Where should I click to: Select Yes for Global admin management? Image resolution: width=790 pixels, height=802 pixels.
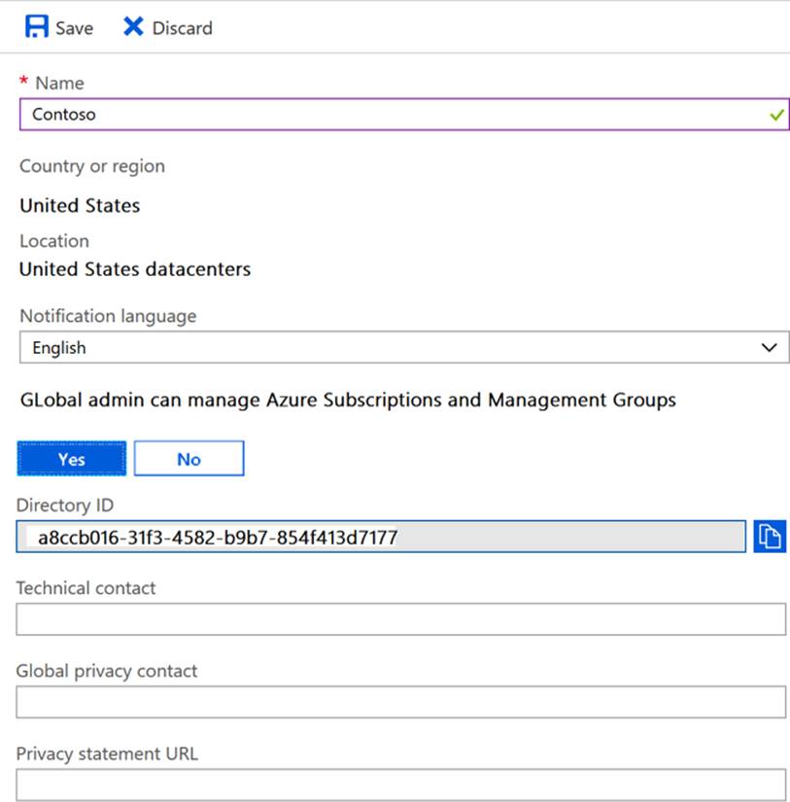(x=72, y=459)
